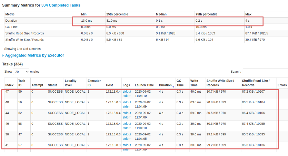Viewport: 288px width, 156px height.
Task: Click the 25th percentile column header
Action: tap(117, 14)
